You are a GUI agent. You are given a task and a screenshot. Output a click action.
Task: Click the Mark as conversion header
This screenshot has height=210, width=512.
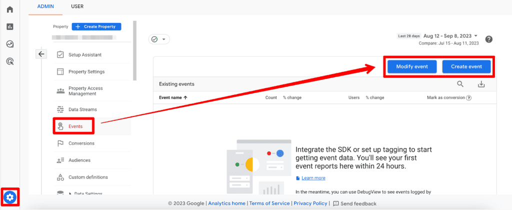click(x=445, y=97)
